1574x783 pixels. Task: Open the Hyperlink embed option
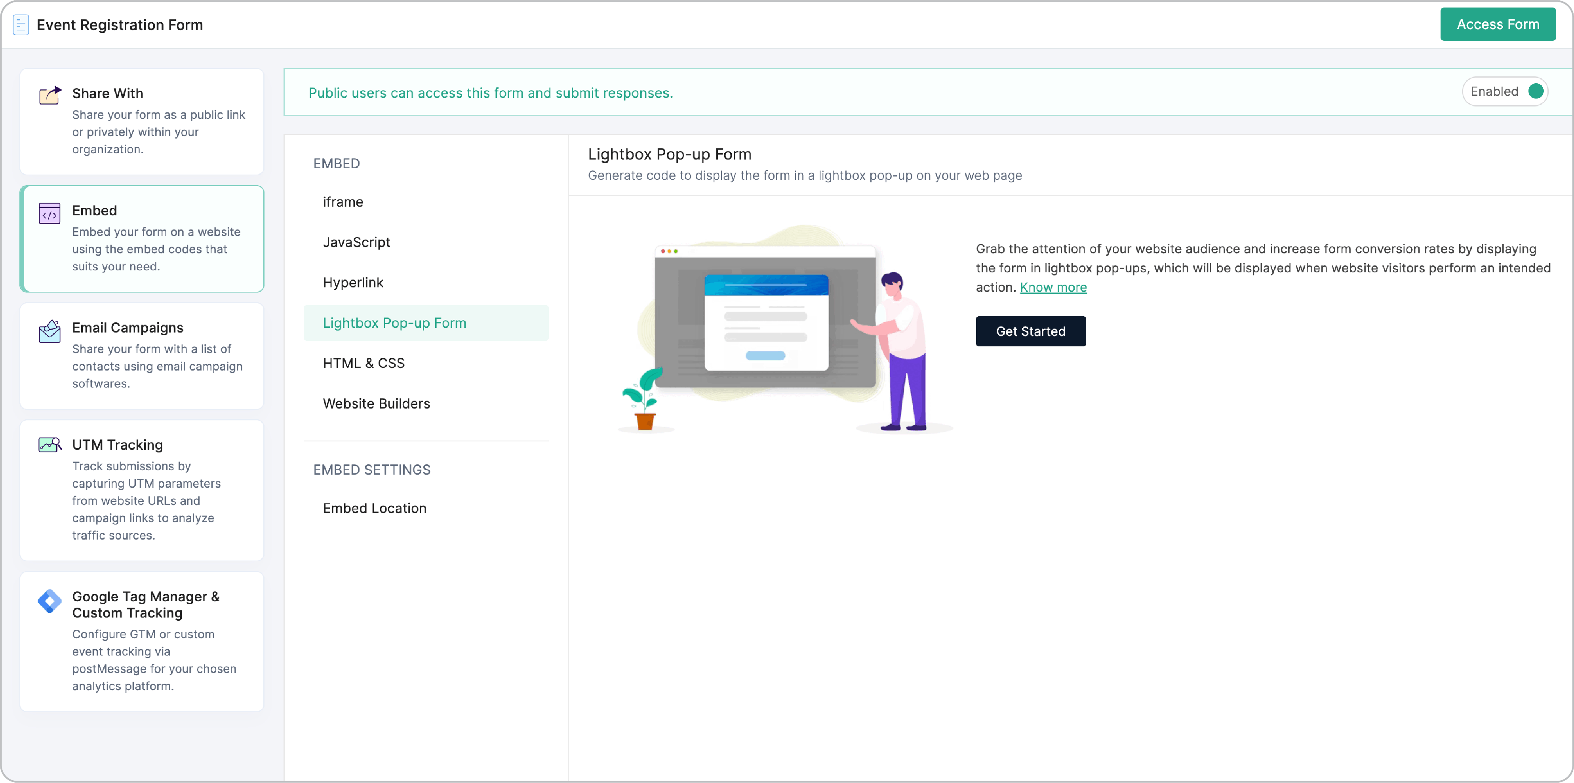click(353, 282)
